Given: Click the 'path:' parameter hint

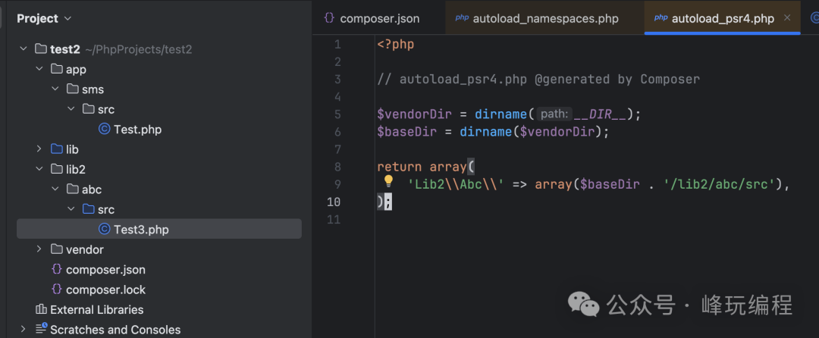Looking at the screenshot, I should point(554,114).
